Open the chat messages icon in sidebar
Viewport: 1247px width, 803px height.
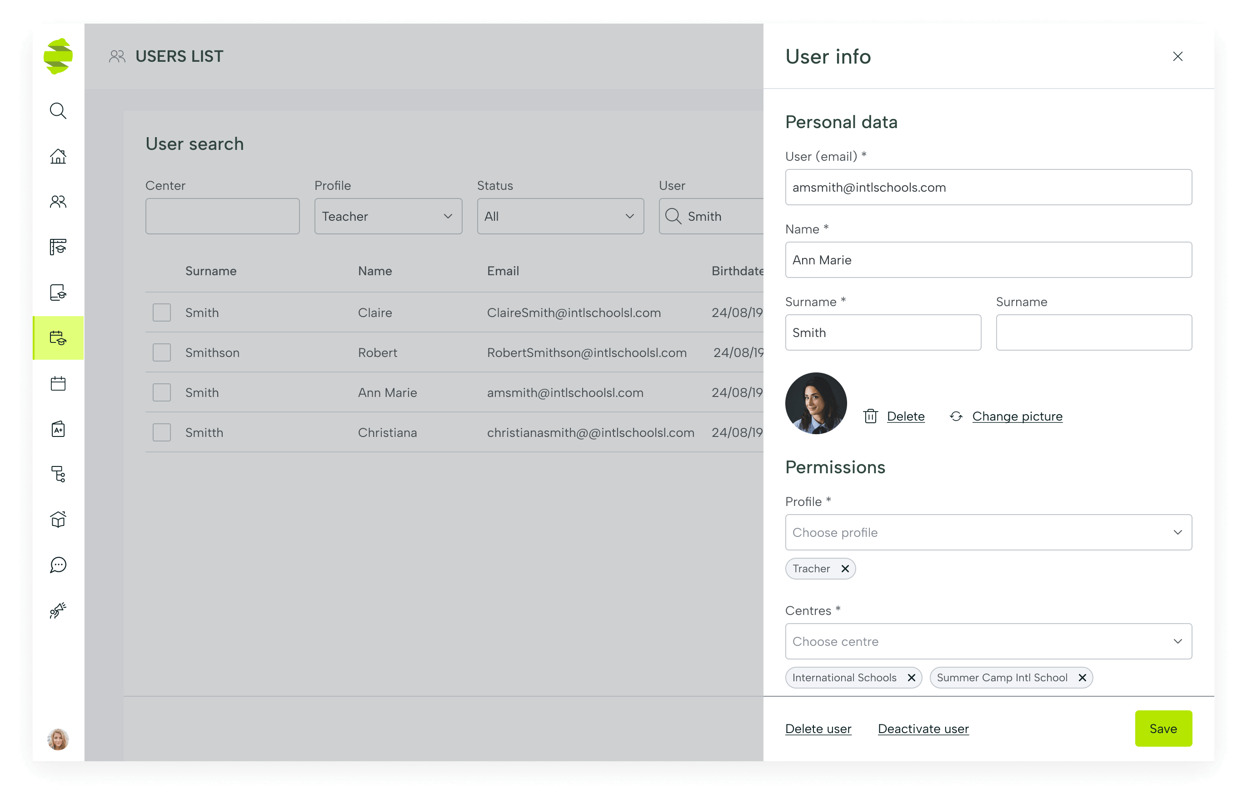click(x=58, y=565)
